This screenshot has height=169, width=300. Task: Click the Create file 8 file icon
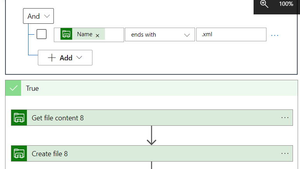[19, 153]
